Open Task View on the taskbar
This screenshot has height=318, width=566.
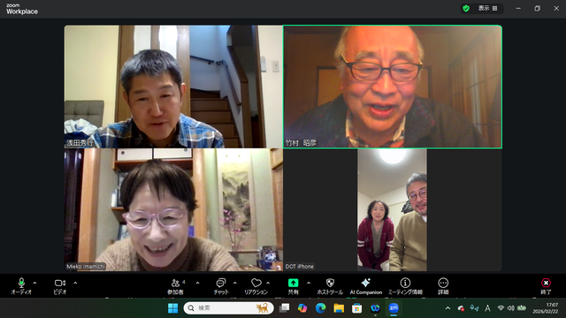click(285, 308)
